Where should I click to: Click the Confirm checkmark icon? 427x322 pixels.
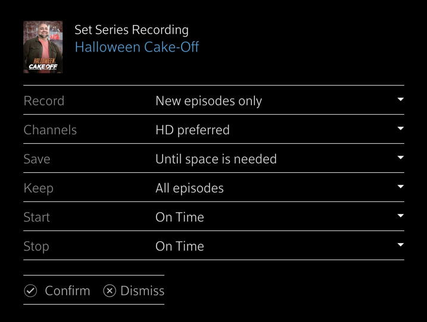[30, 291]
